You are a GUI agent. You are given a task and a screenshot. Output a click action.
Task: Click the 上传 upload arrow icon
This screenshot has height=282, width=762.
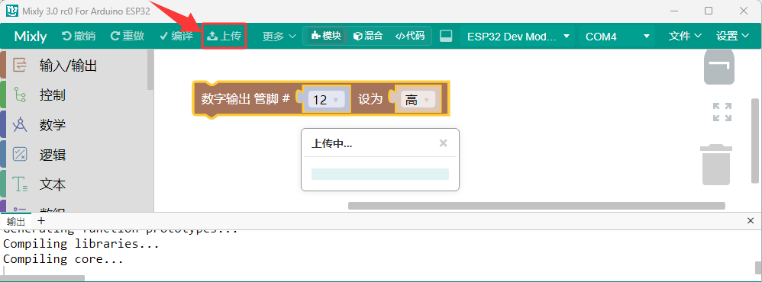(x=212, y=36)
